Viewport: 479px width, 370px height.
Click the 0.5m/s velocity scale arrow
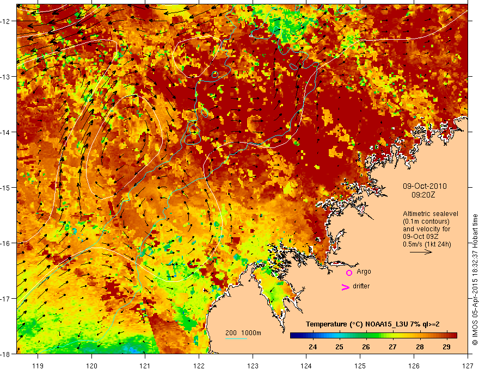(421, 252)
